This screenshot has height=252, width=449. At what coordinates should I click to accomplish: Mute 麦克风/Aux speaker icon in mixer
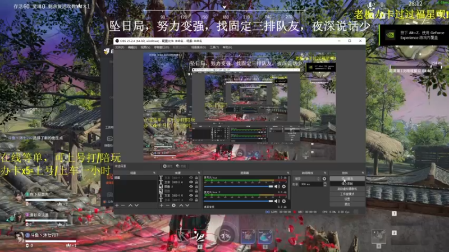(277, 186)
